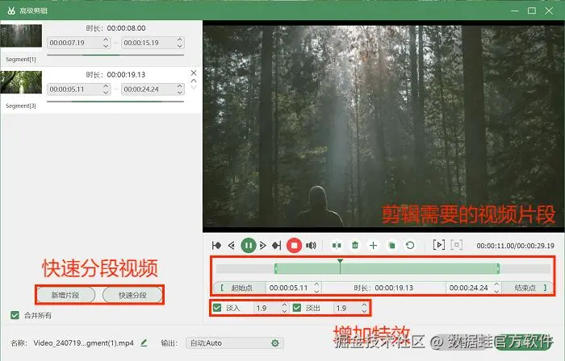Step forward one frame

(263, 246)
